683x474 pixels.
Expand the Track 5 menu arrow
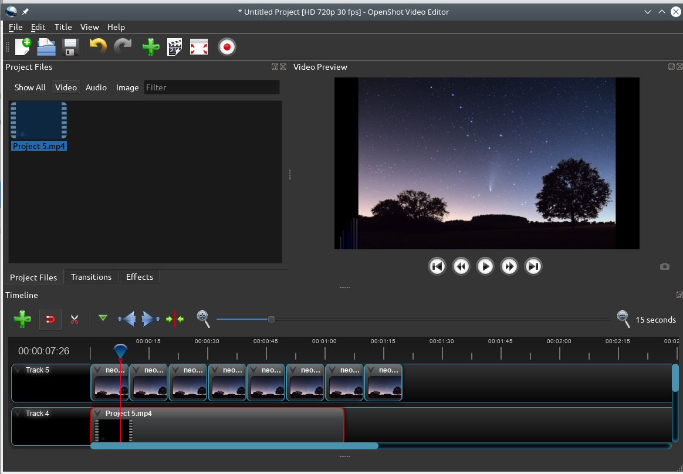pos(18,370)
